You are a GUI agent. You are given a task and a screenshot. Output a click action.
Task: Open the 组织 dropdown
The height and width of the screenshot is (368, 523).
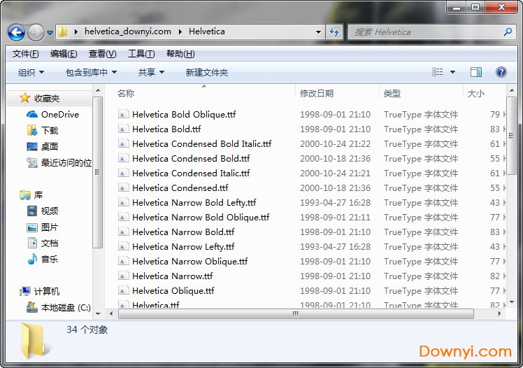pyautogui.click(x=31, y=72)
